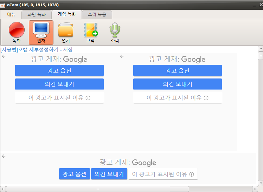Click the vertical scrollbar down arrow

coord(261,183)
